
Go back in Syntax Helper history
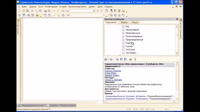(x=106, y=59)
